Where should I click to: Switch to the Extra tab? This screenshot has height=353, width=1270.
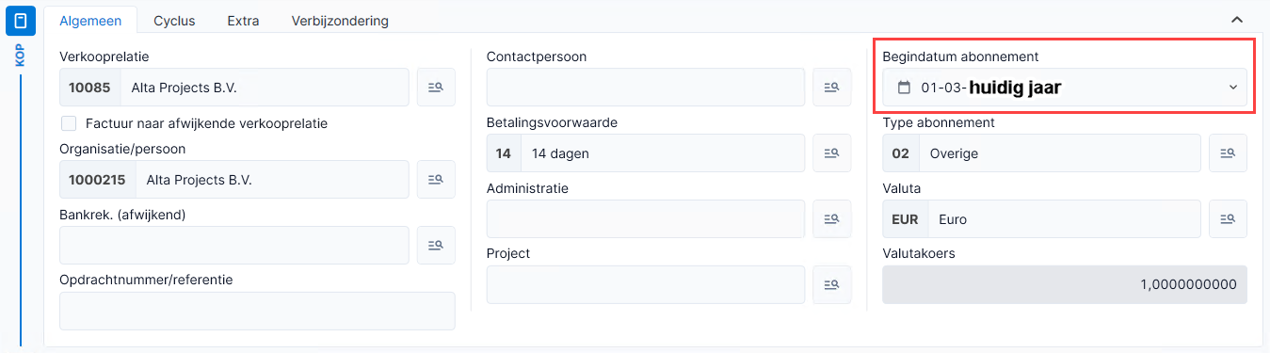click(x=243, y=20)
